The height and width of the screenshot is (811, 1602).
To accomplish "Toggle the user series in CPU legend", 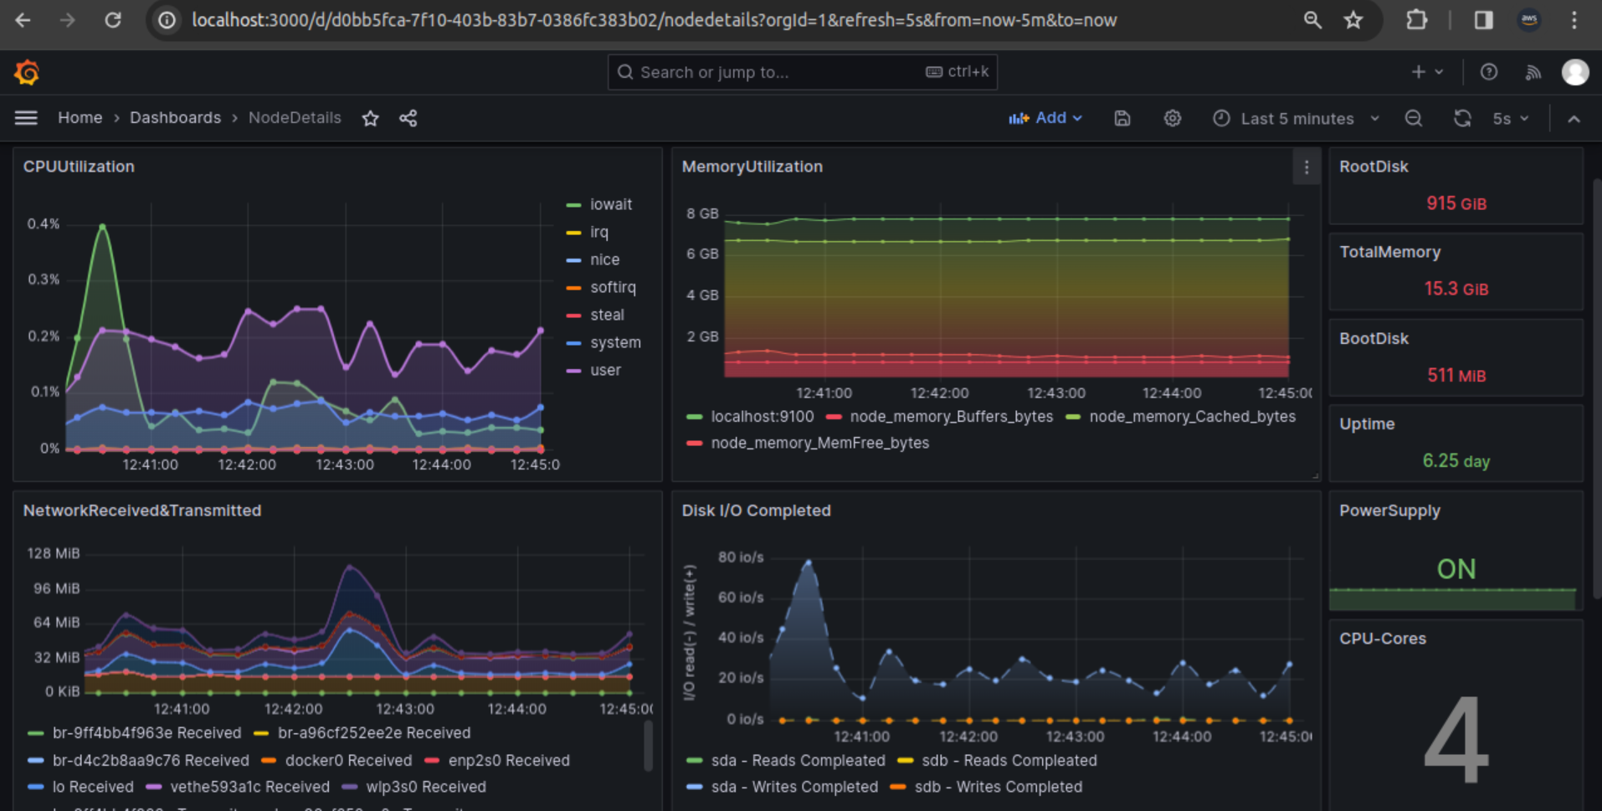I will point(605,370).
